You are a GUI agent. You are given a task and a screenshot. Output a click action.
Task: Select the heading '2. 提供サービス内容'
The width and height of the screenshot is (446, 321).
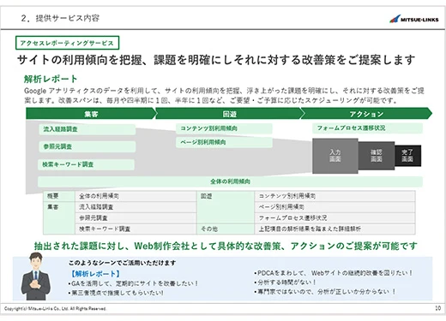pyautogui.click(x=60, y=18)
